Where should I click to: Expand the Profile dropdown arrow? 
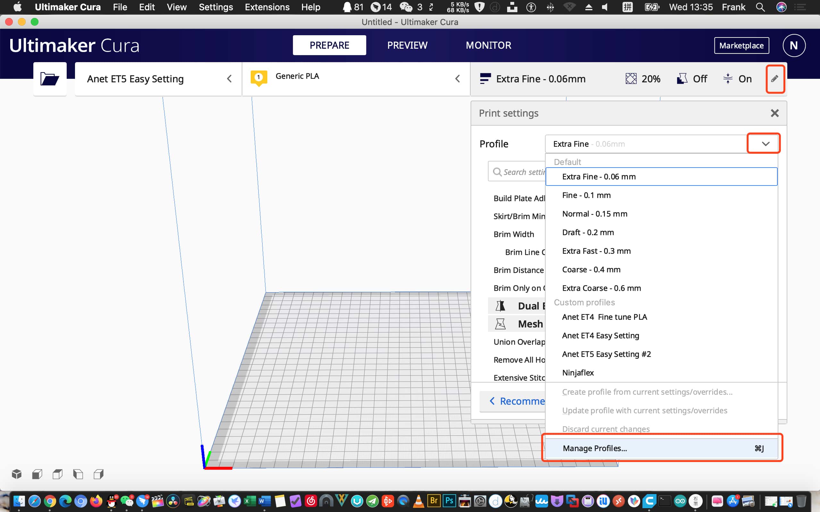(x=765, y=144)
